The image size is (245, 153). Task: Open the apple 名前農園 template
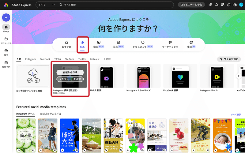point(179,136)
